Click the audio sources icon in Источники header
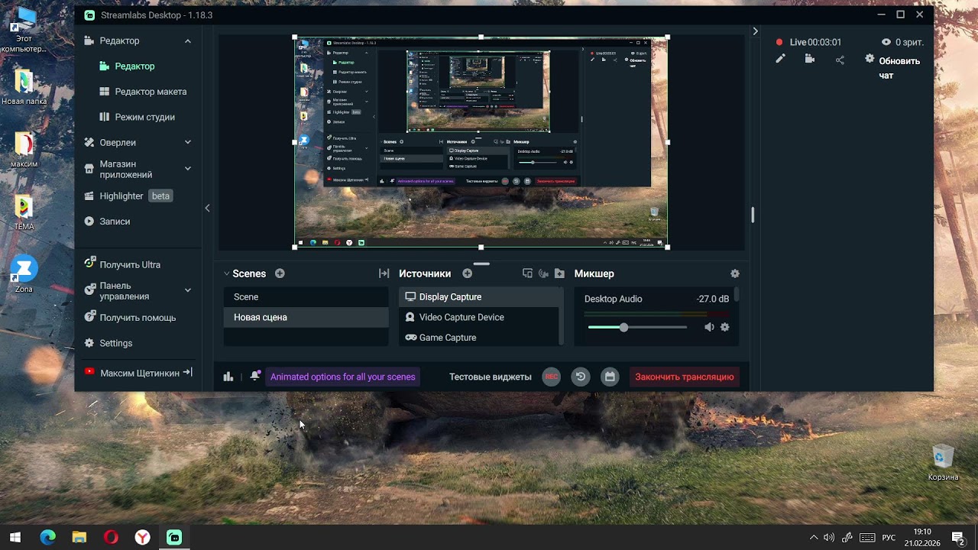Viewport: 978px width, 550px height. coord(543,273)
